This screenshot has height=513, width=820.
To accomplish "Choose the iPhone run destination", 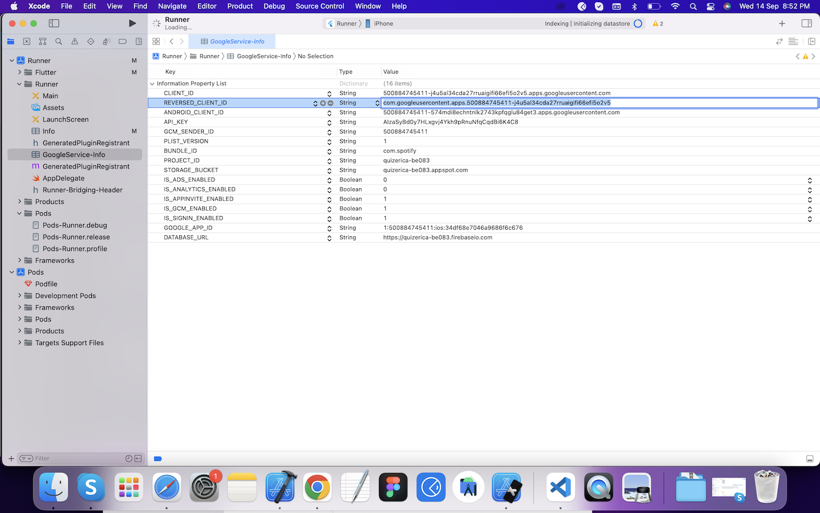I will (379, 24).
